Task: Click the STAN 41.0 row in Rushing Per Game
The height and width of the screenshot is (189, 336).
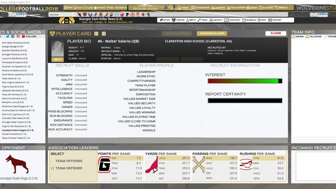Action: [269, 158]
